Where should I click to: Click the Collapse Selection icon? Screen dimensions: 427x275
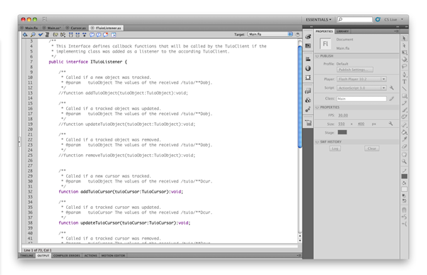tap(78, 35)
